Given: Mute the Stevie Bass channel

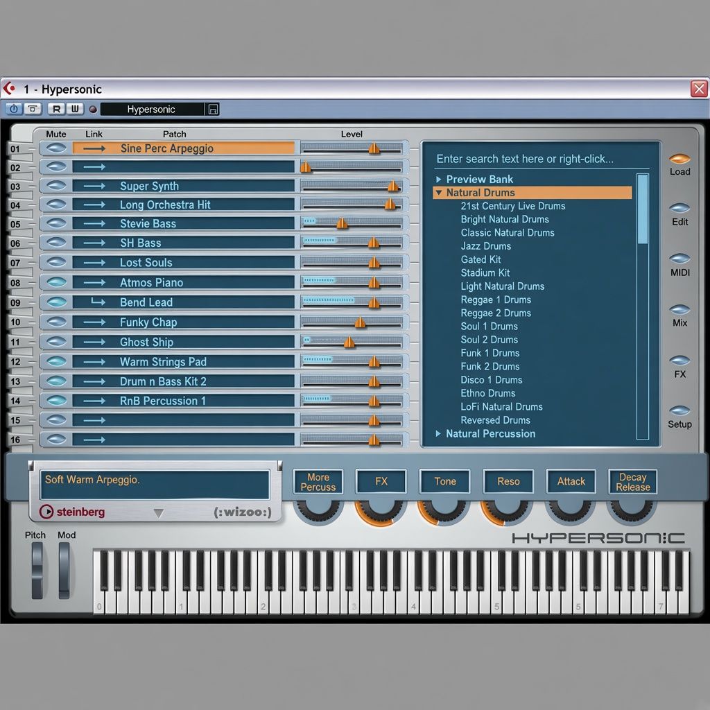Looking at the screenshot, I should point(56,223).
